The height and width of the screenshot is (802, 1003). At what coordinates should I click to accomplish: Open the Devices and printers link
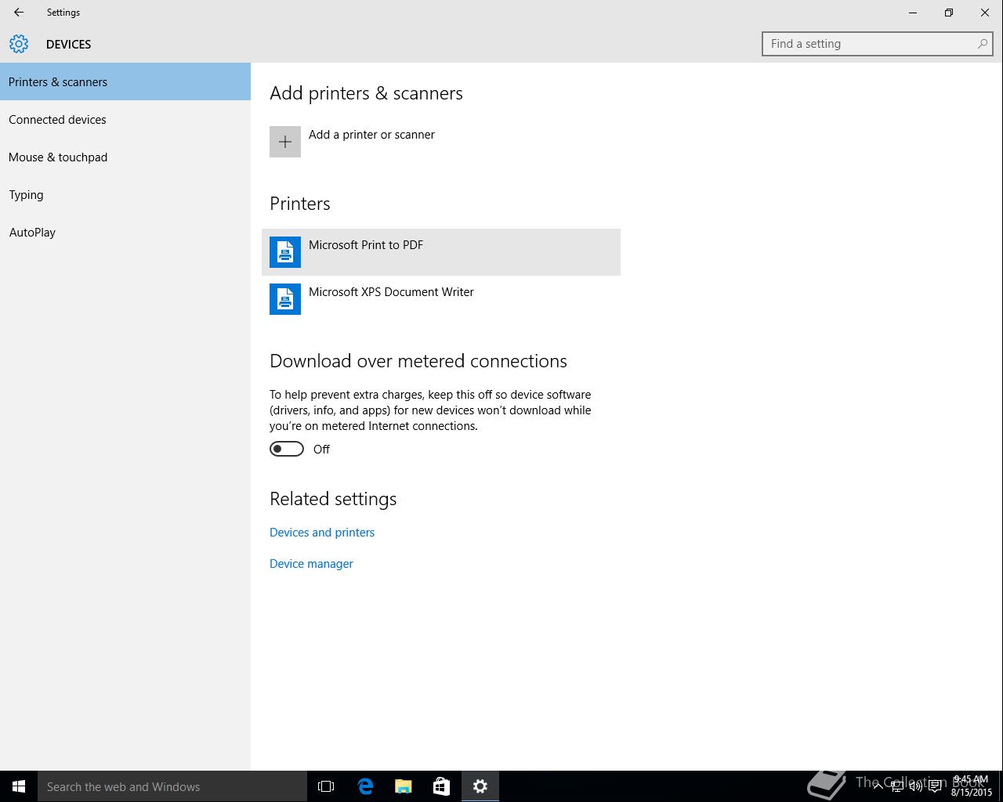pos(322,533)
